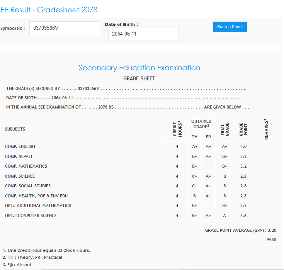Screen dimensions: 284x270
Task: Click the Symbol No input field
Action: click(x=65, y=28)
